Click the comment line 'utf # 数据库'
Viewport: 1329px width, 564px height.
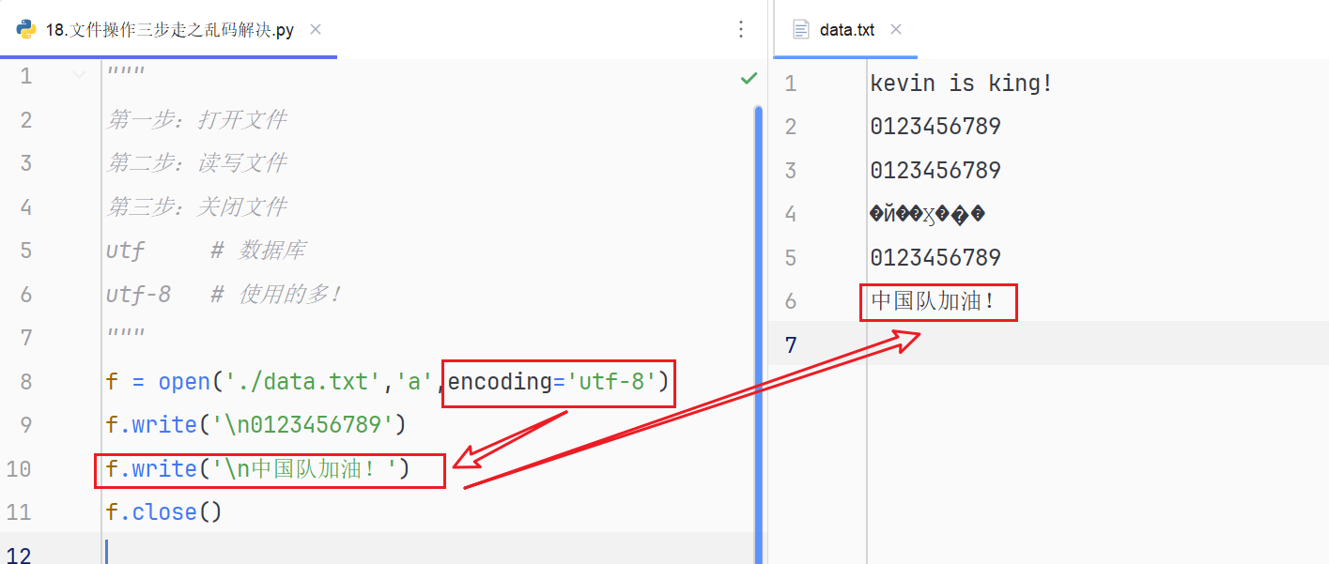206,251
